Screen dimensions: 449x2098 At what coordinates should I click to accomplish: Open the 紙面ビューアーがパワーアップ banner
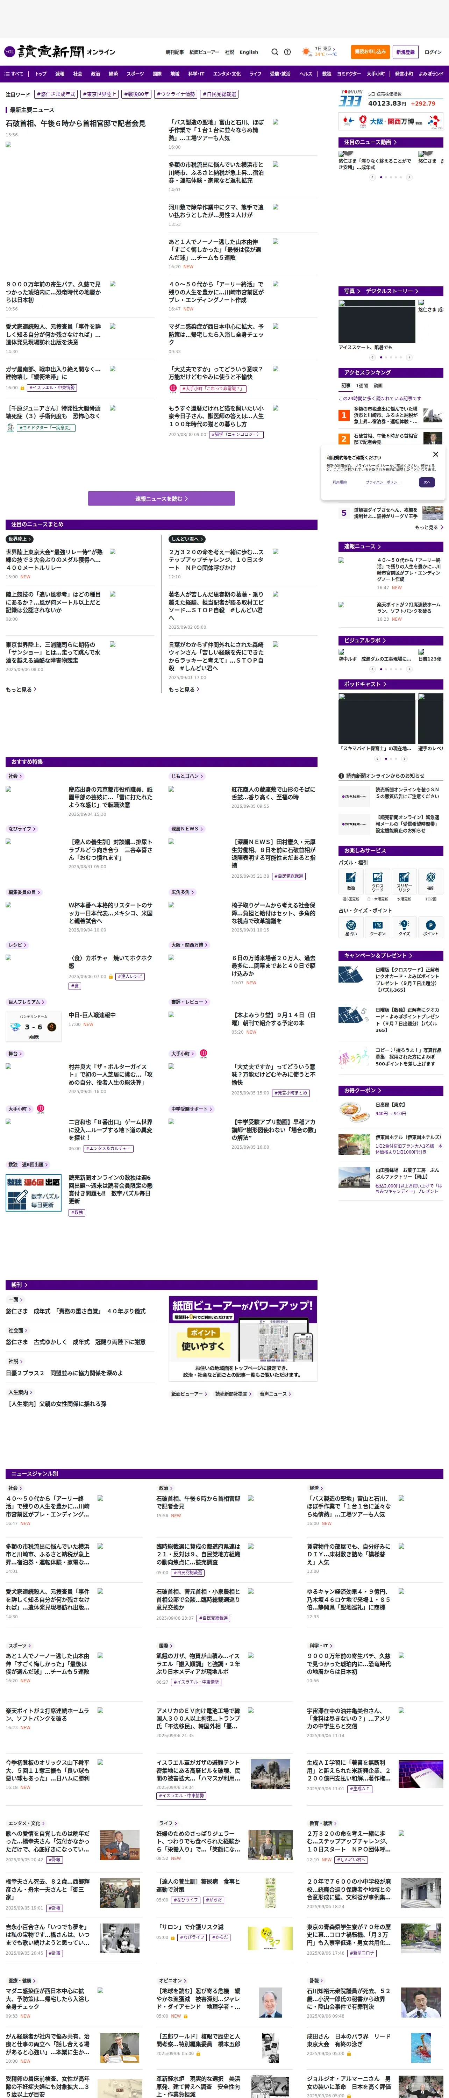click(243, 1339)
